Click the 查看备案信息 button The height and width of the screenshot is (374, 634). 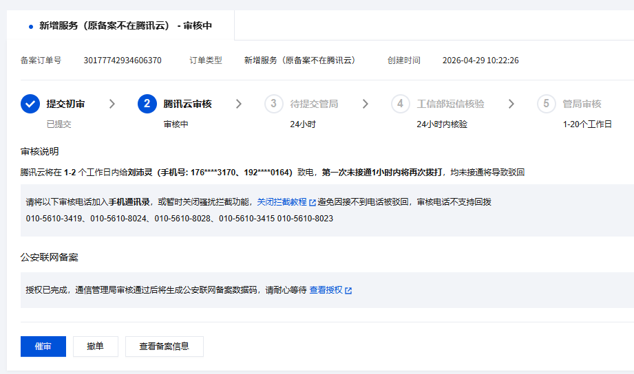pos(164,346)
